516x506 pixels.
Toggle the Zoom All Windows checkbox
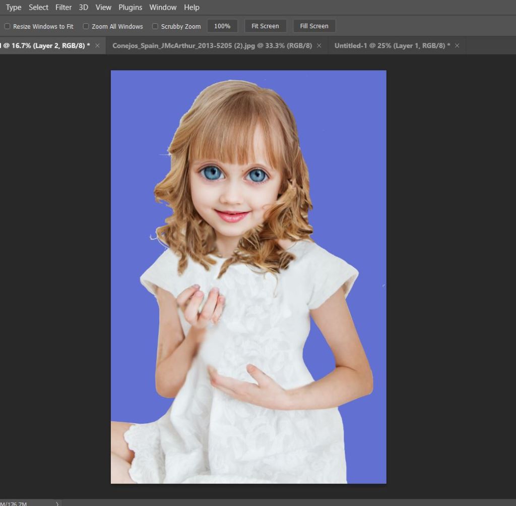86,26
